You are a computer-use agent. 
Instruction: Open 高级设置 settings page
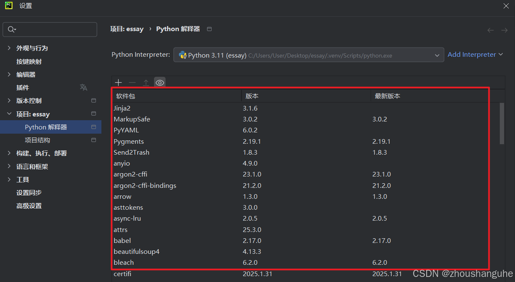[29, 206]
